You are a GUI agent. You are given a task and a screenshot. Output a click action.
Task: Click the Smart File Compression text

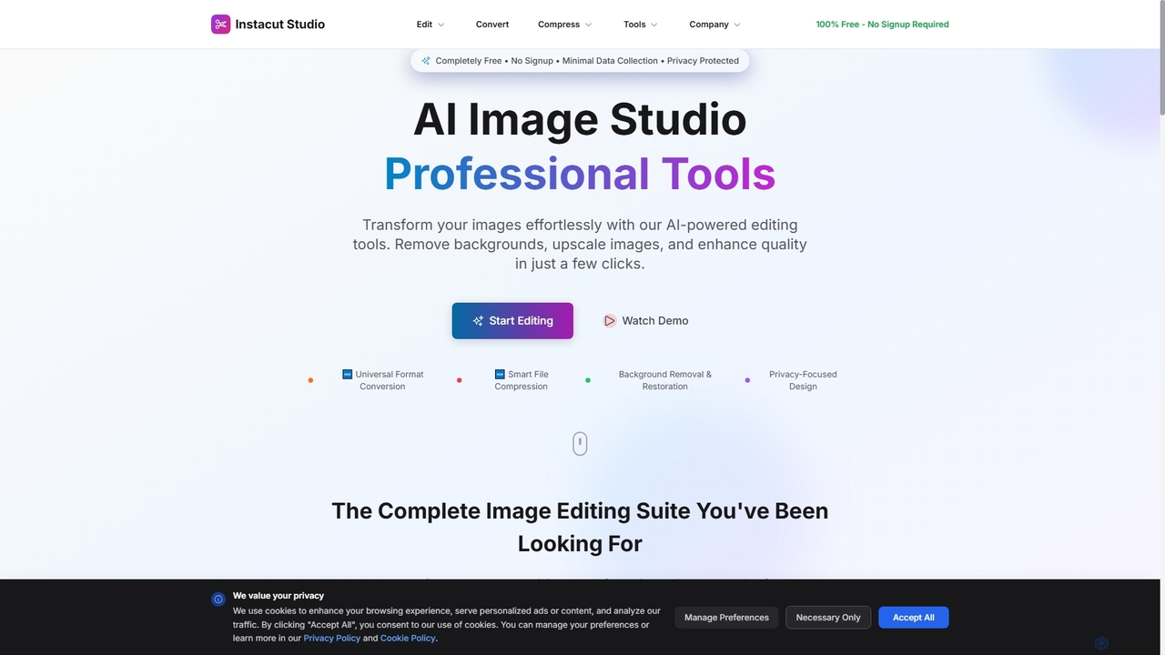(522, 380)
